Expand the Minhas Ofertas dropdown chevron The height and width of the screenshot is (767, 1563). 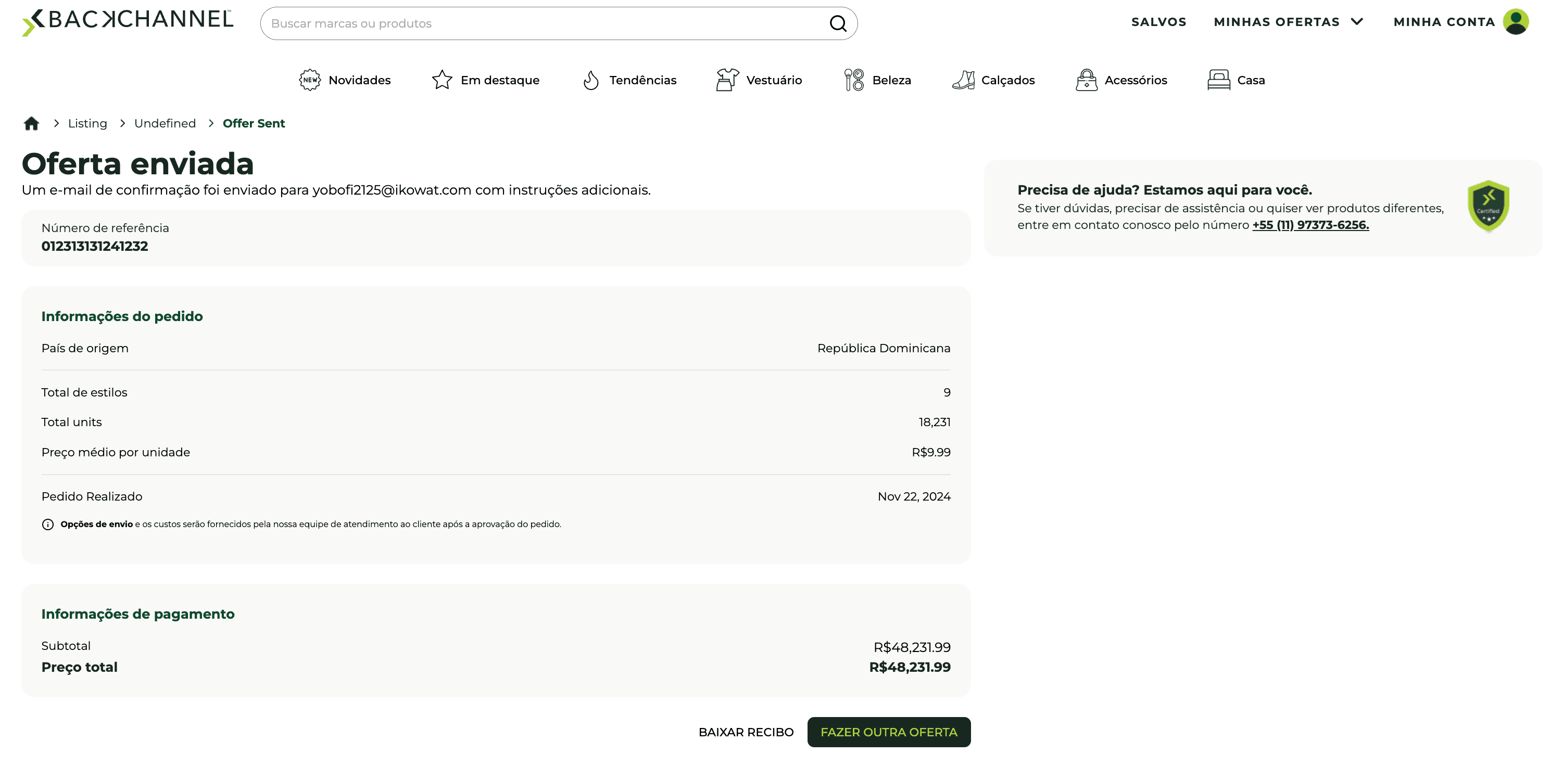pos(1357,22)
